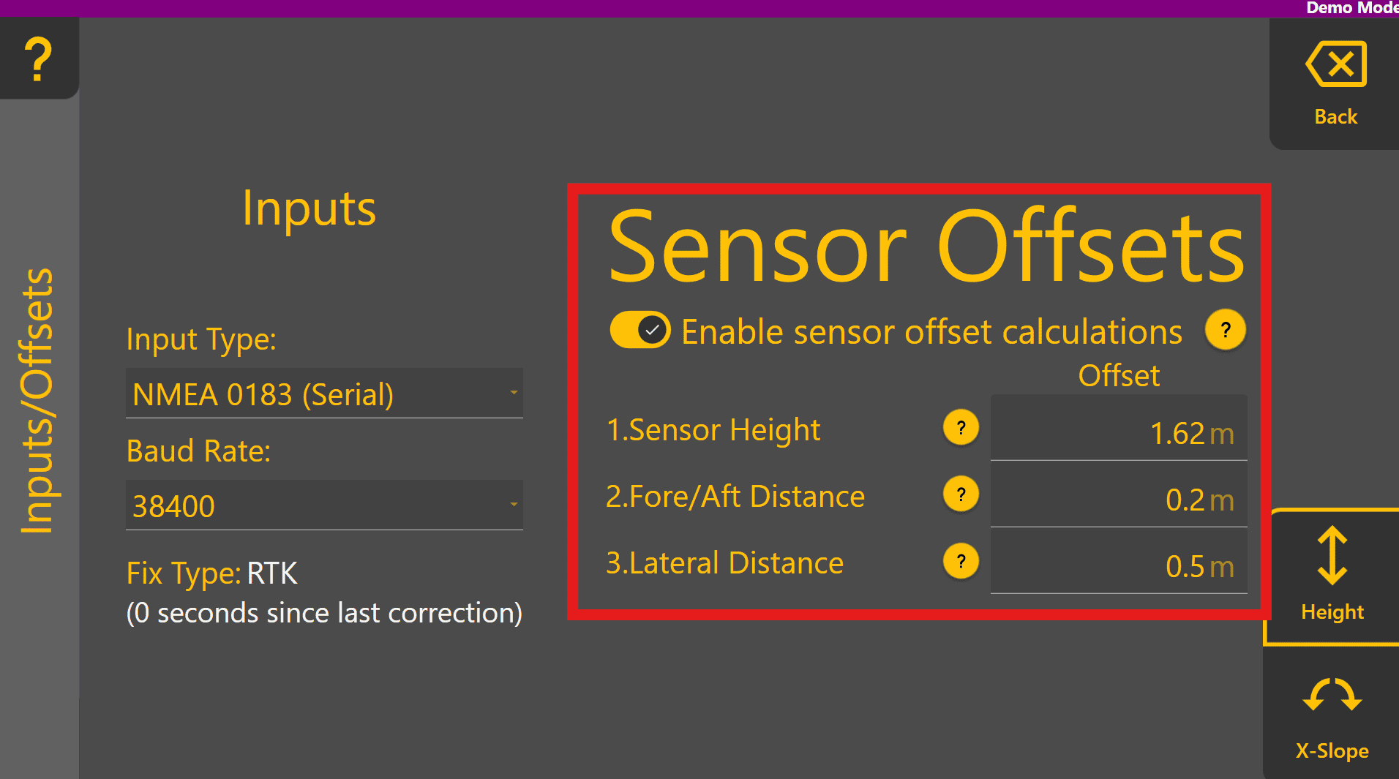Click the Inputs/Offsets sidebar label
Viewport: 1399px width, 779px height.
[x=38, y=401]
